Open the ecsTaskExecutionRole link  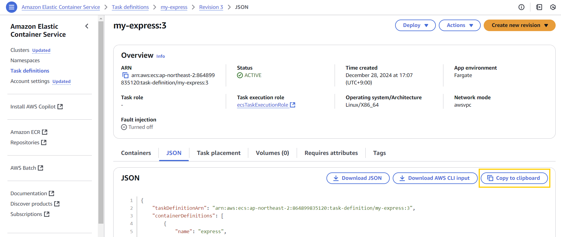click(263, 105)
